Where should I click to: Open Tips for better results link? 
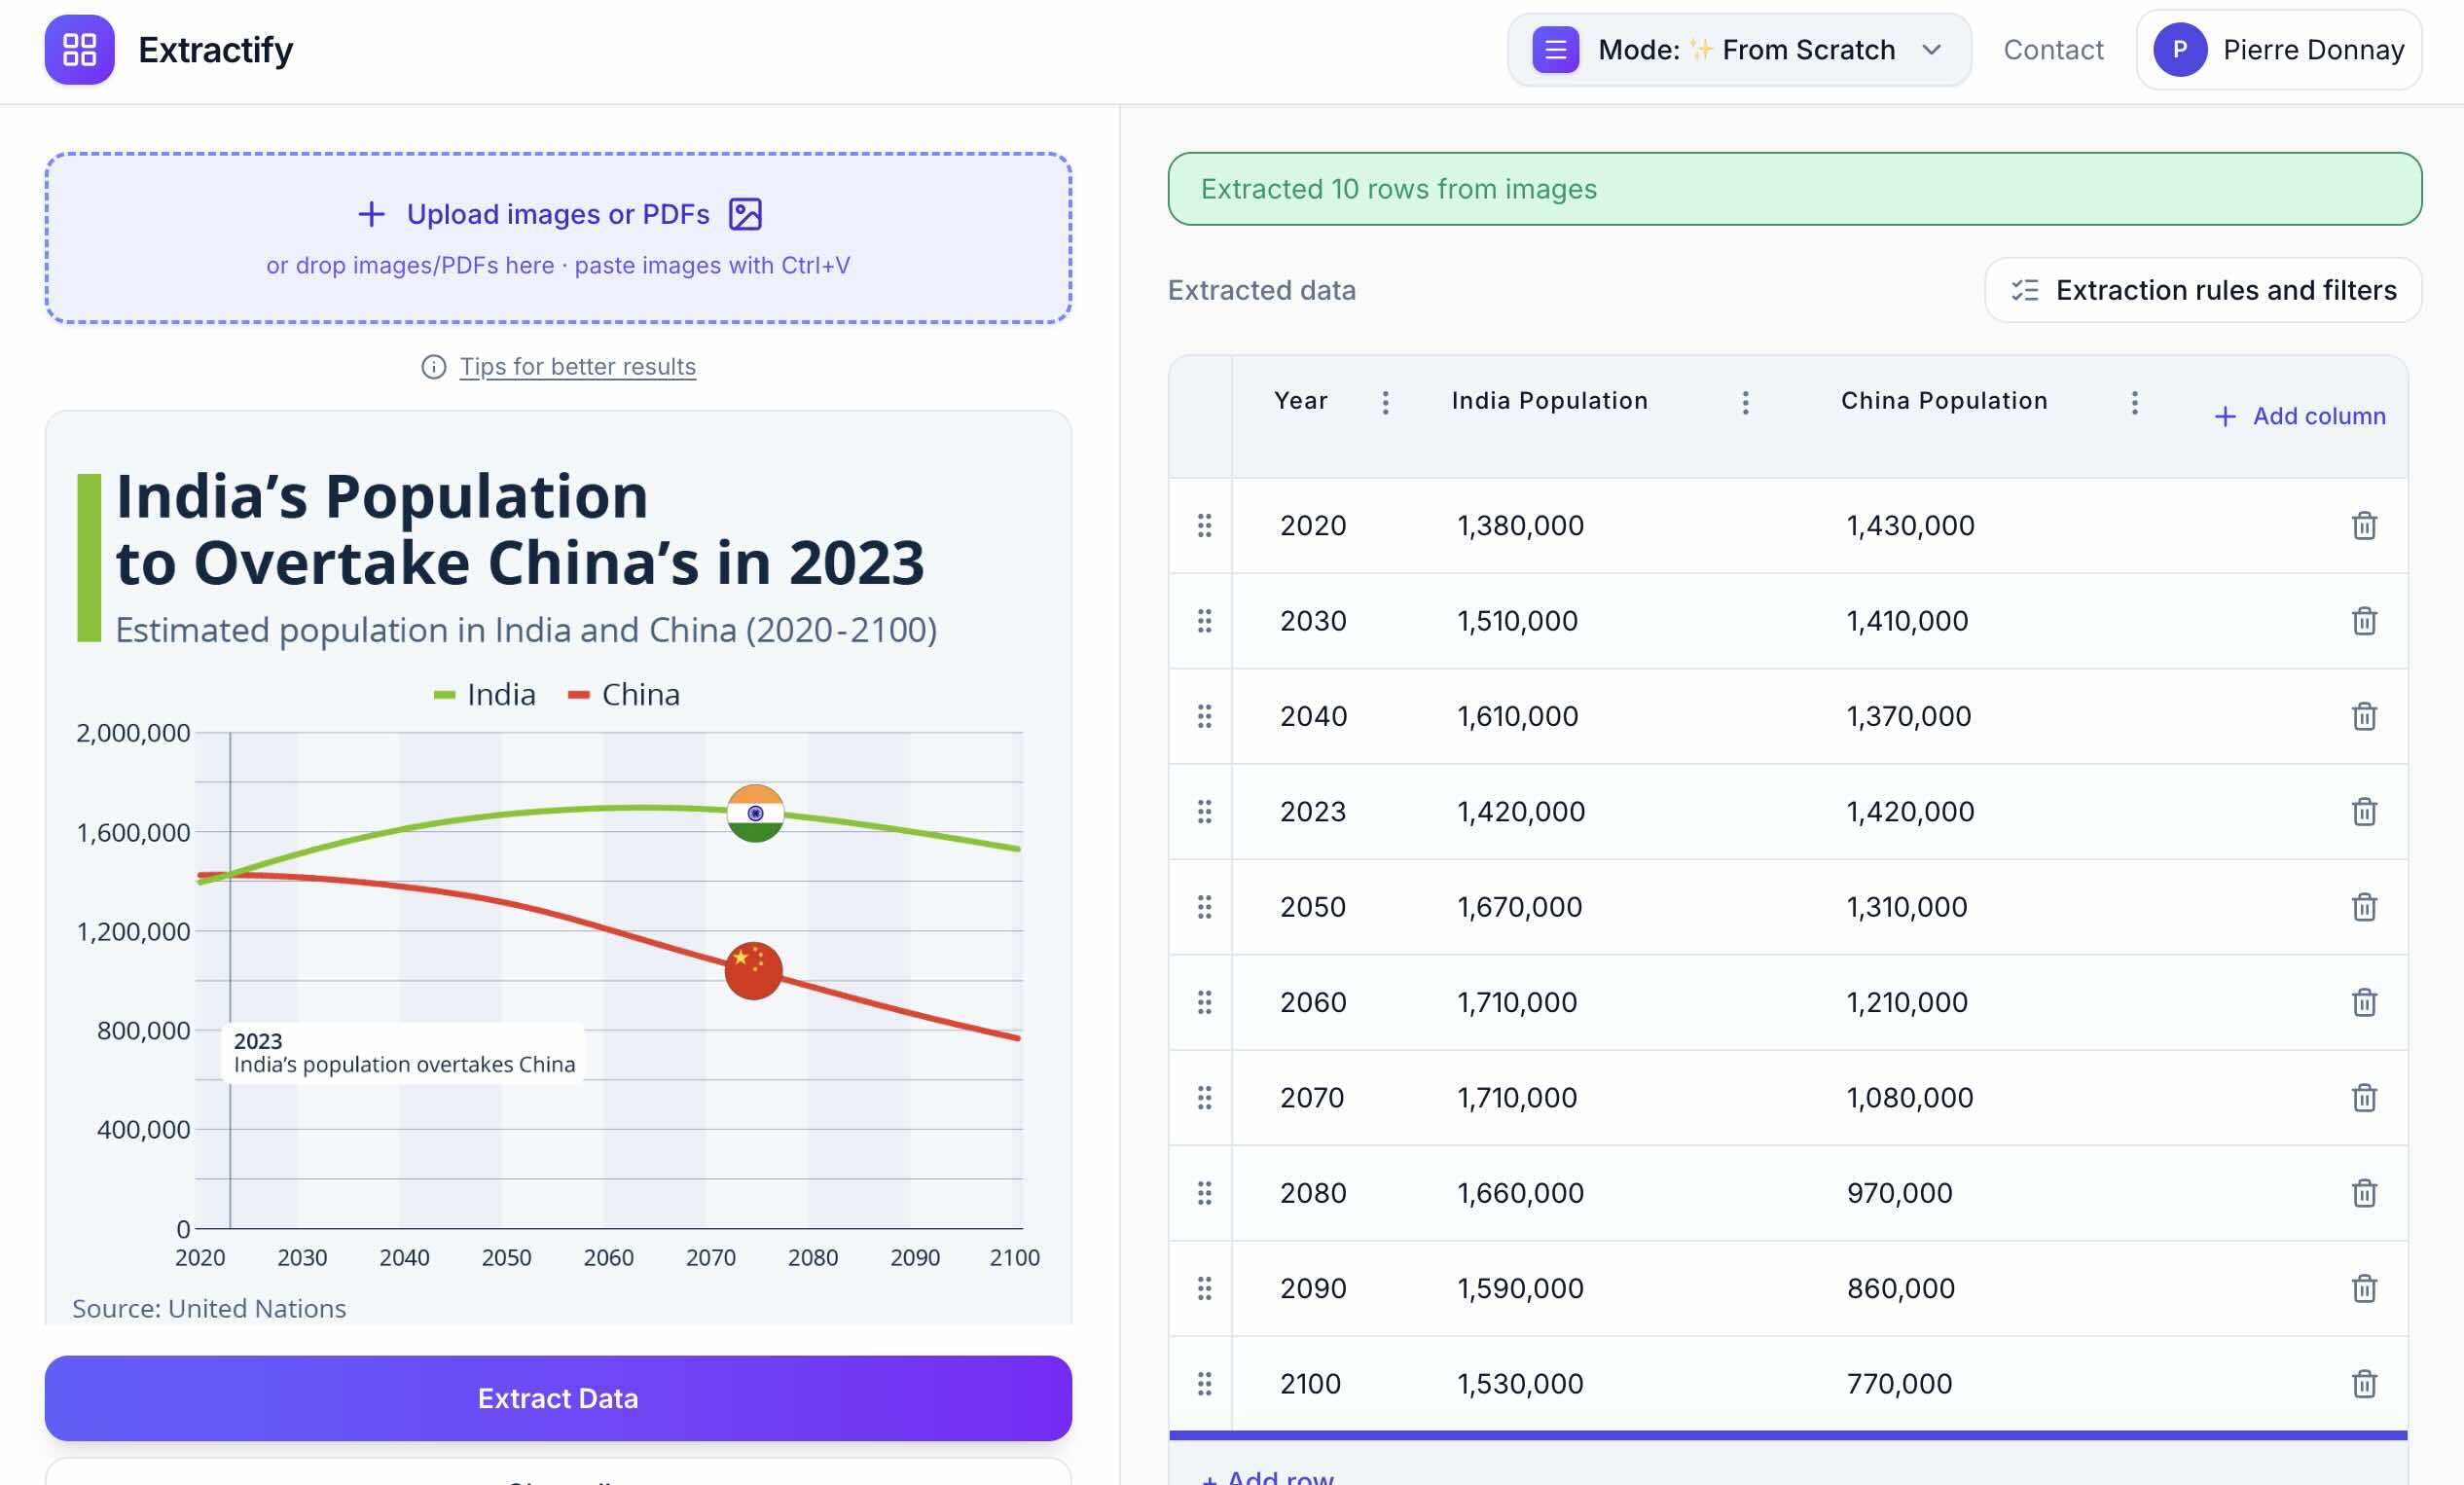point(577,367)
